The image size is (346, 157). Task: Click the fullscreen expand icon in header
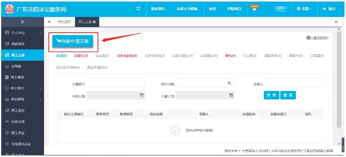click(x=138, y=9)
